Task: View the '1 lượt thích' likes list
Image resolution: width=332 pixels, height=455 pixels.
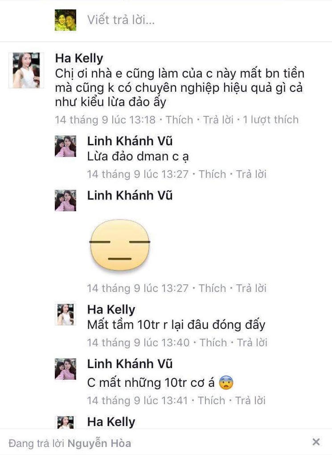Action: coord(271,119)
